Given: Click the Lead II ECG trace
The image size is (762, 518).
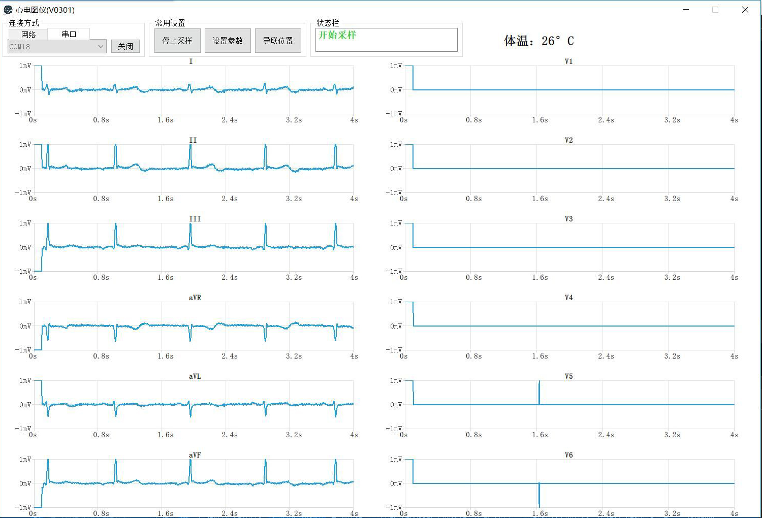Looking at the screenshot, I should point(190,168).
